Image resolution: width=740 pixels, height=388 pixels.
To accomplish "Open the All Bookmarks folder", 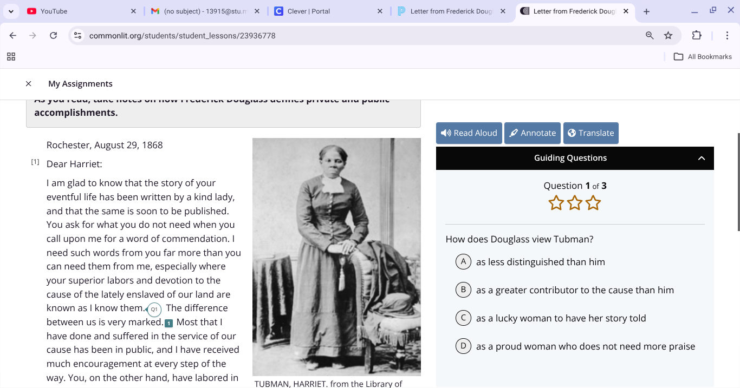I will click(703, 56).
